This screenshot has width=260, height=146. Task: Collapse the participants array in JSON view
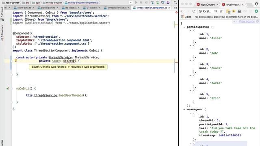[x=184, y=27]
